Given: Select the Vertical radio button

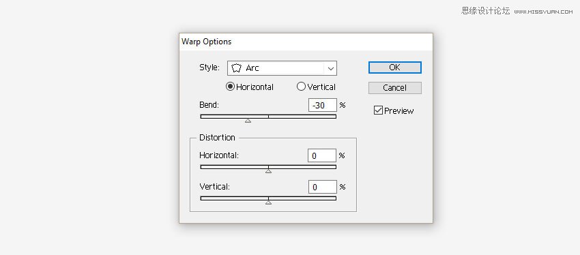Looking at the screenshot, I should tap(301, 87).
